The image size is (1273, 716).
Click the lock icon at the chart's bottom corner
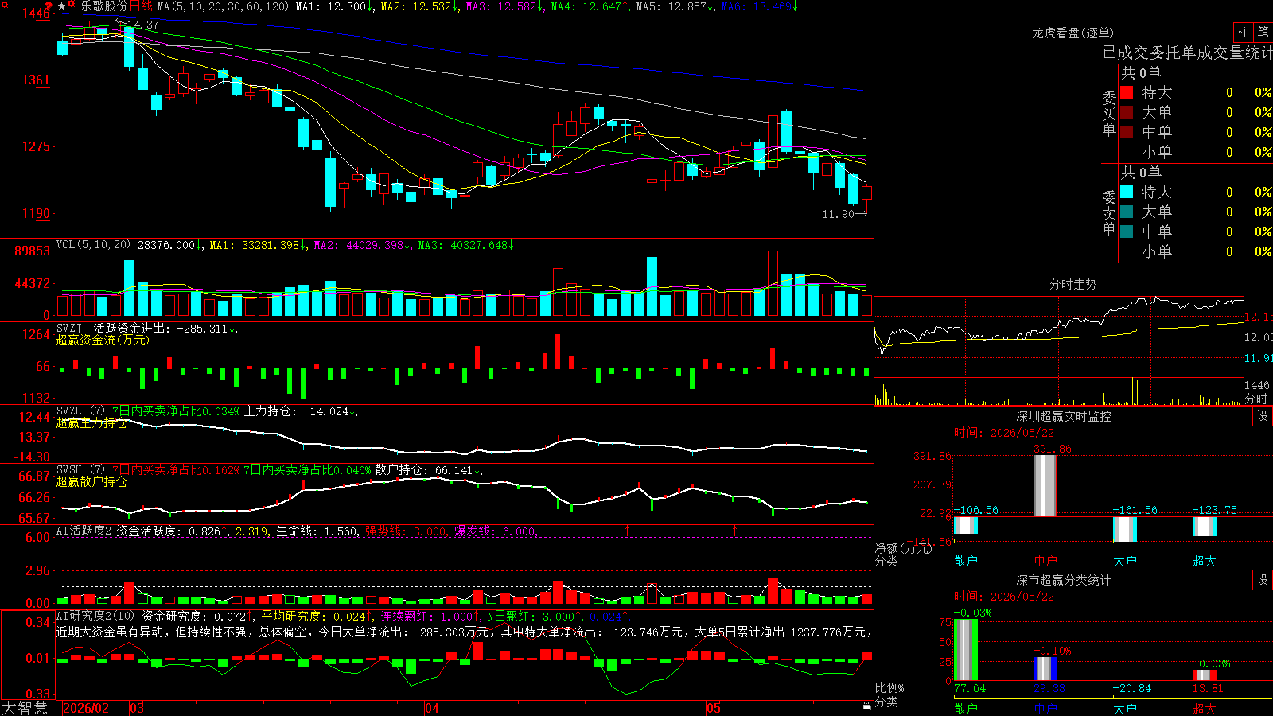[867, 706]
